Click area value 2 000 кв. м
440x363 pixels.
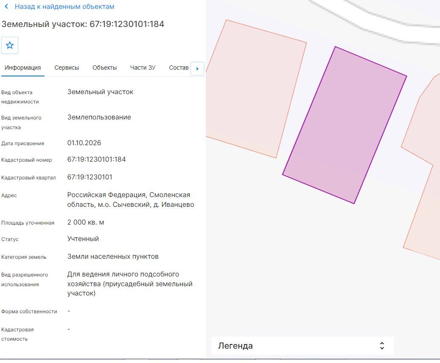(85, 222)
